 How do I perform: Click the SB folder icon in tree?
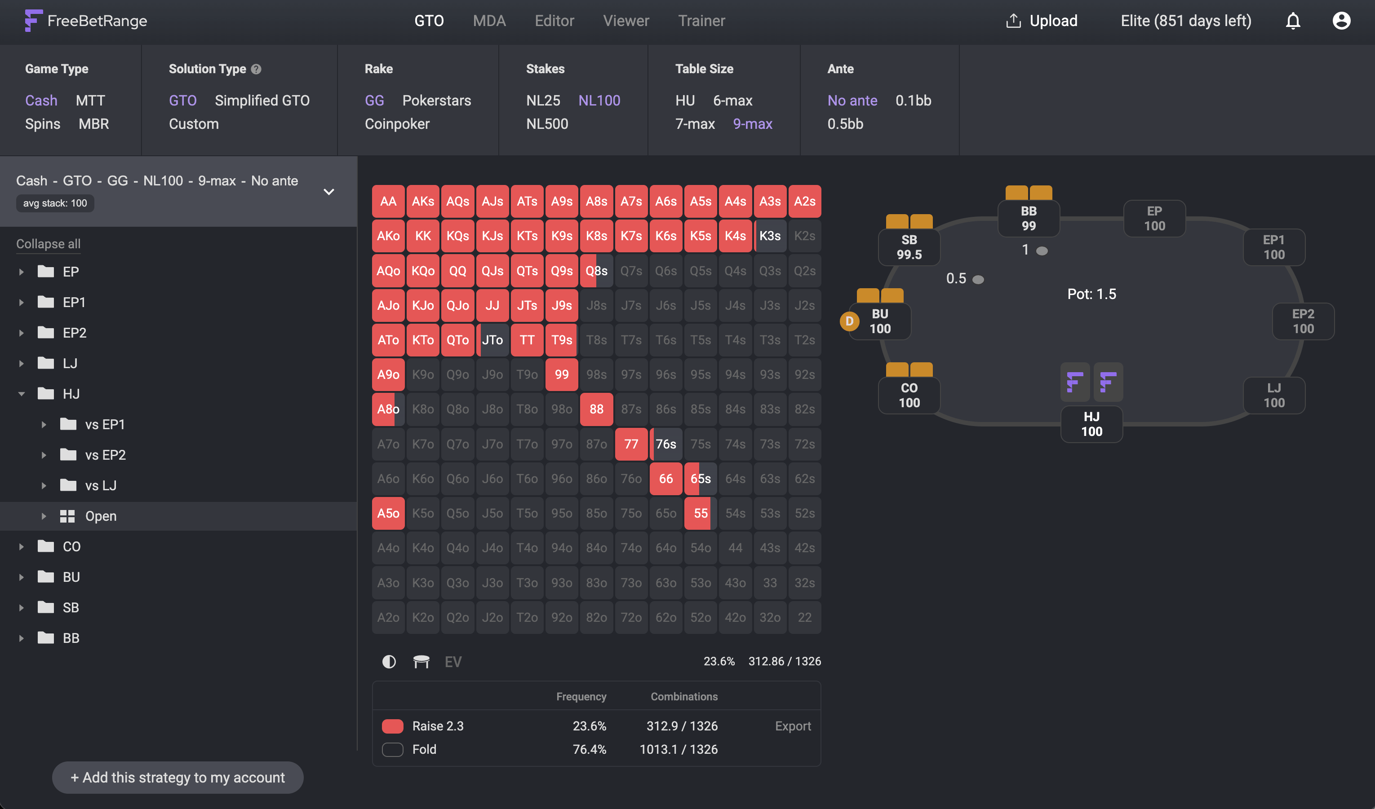46,607
